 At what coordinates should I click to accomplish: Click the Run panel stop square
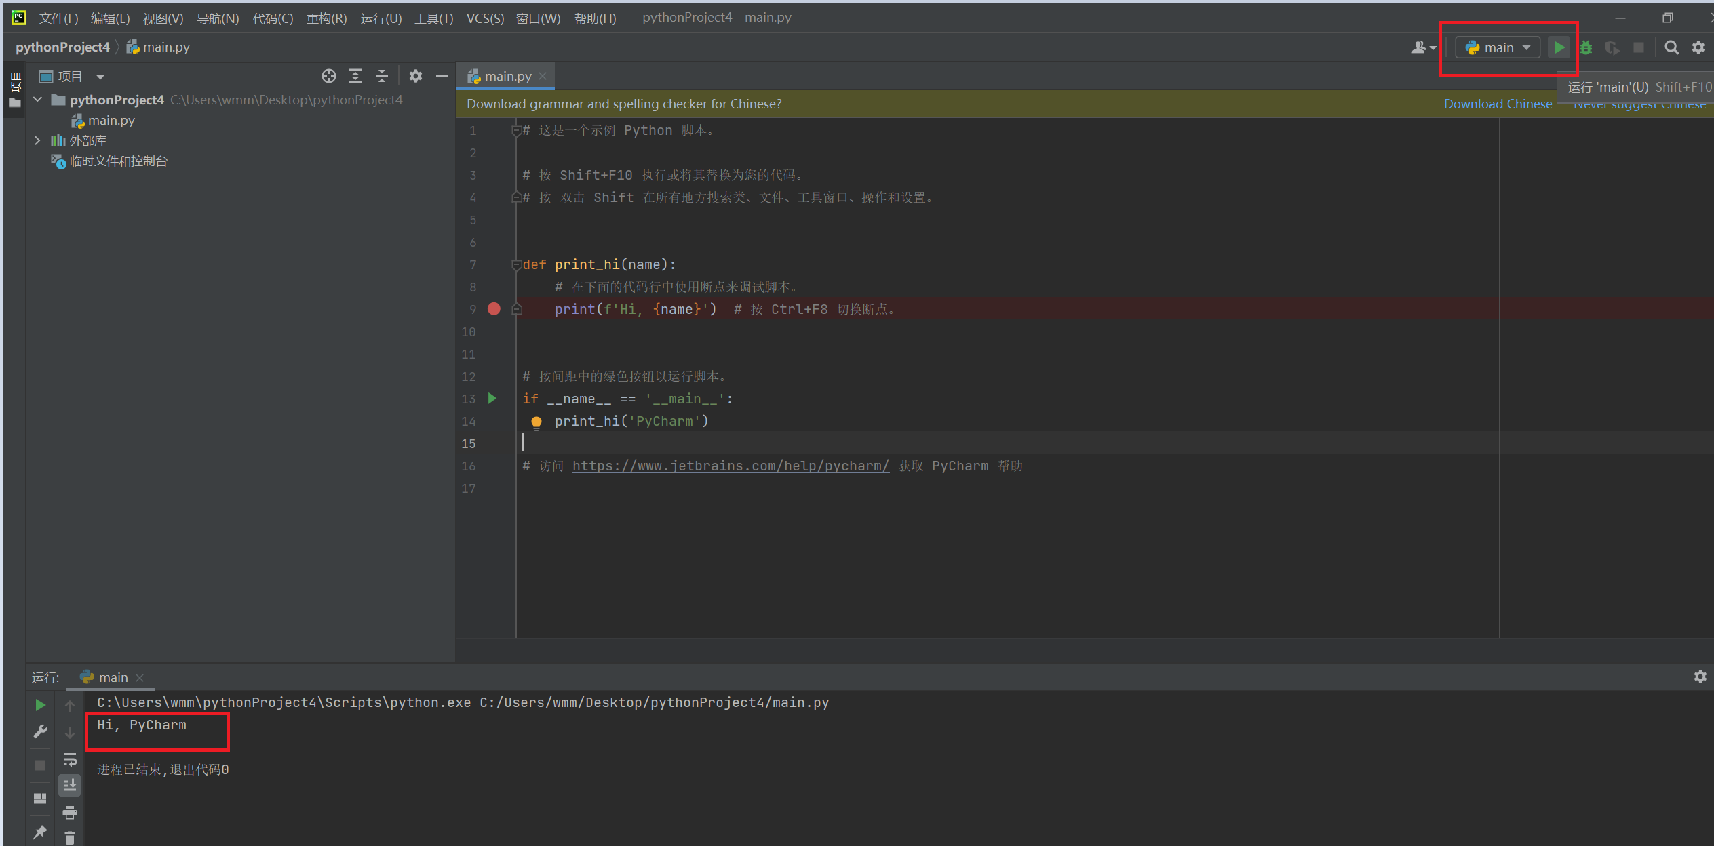[x=40, y=765]
